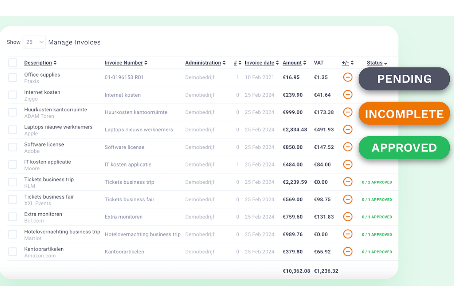Click the minus icon on Kantoorartikelen row

tap(348, 252)
